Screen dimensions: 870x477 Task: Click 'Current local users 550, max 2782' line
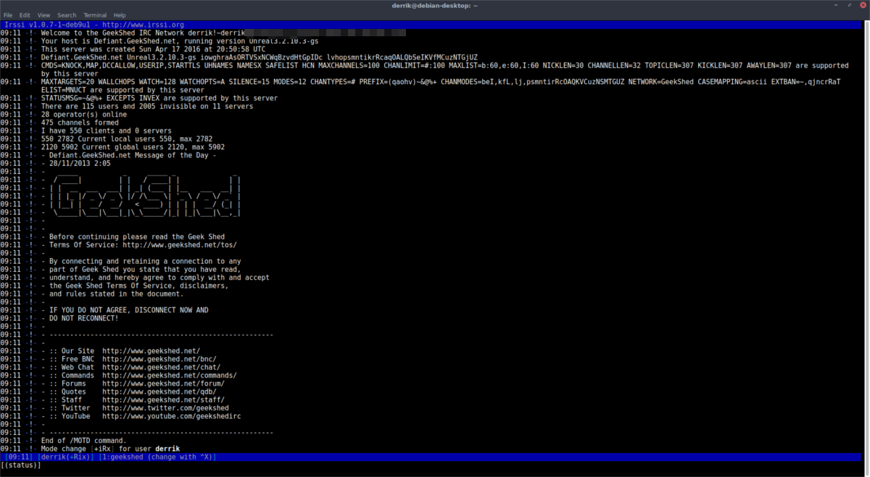point(127,139)
